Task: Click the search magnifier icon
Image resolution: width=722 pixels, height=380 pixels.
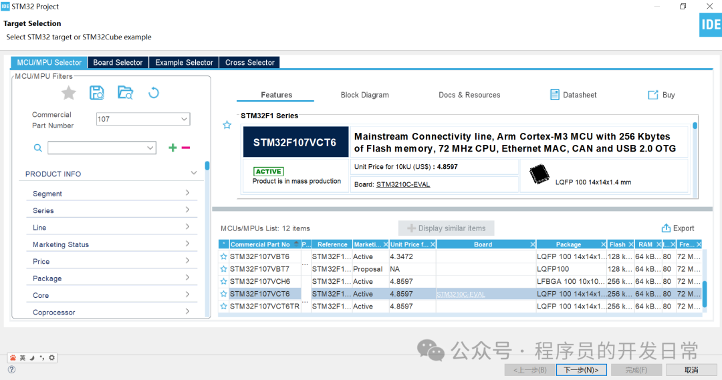Action: (x=37, y=148)
